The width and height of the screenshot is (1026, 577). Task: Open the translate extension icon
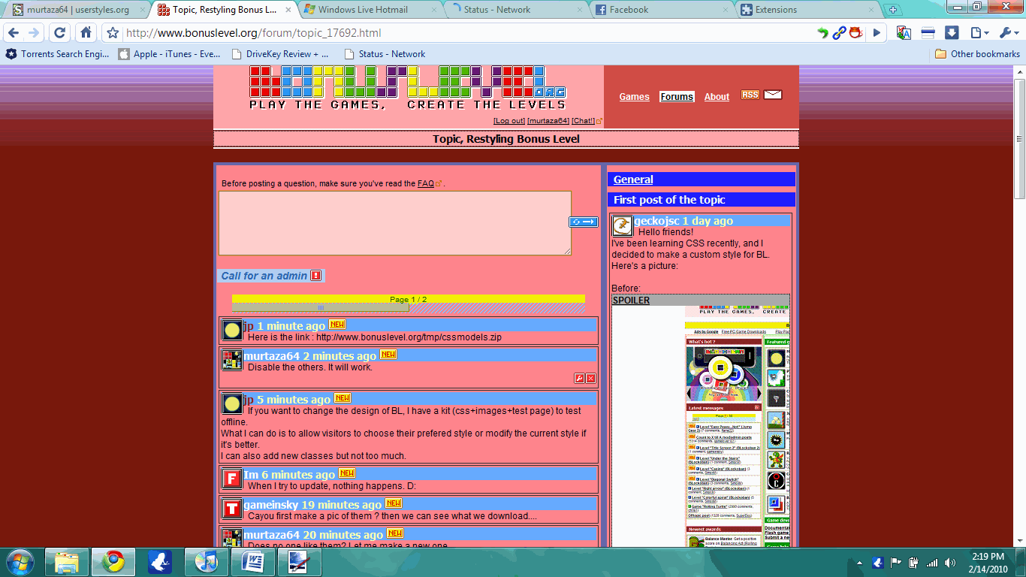click(x=904, y=33)
